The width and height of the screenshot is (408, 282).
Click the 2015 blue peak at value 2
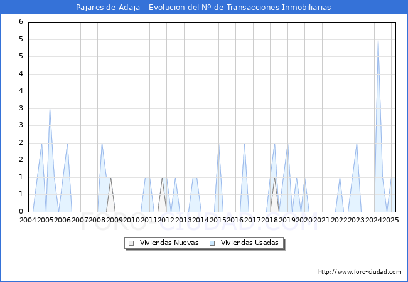click(218, 144)
